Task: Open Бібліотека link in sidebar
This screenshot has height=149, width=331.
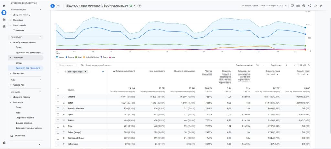Action: 19,136
